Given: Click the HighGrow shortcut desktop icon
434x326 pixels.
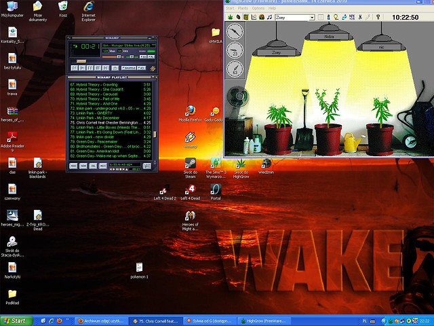Looking at the screenshot, I should tap(241, 168).
